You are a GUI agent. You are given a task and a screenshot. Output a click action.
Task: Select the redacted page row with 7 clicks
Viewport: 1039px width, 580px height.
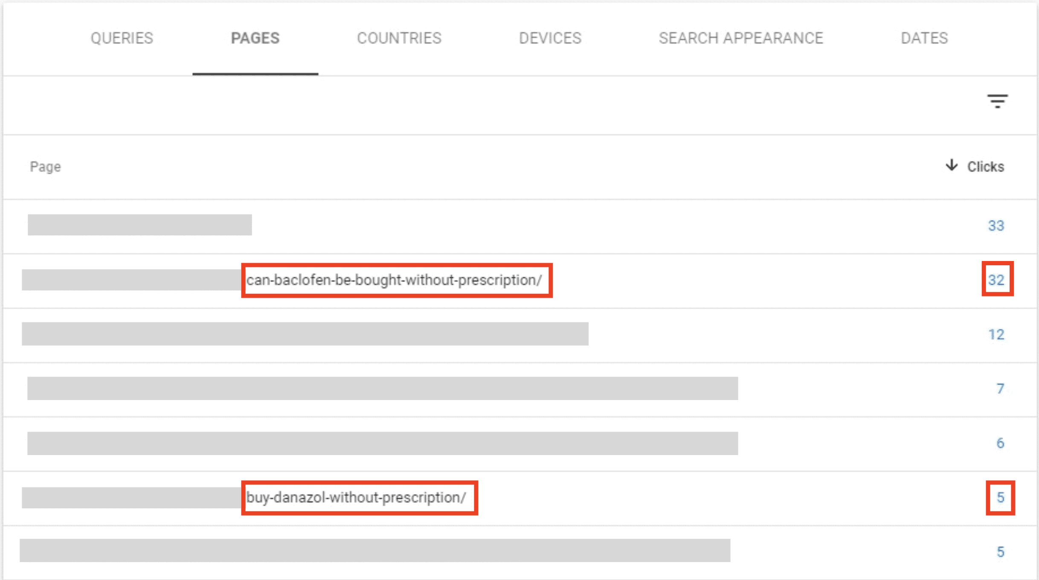tap(382, 389)
